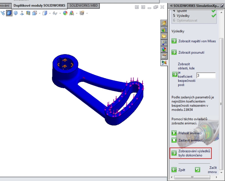Viewport: 225px width, 181px height.
Task: Click green arrow for safety factor areas
Action: click(175, 74)
